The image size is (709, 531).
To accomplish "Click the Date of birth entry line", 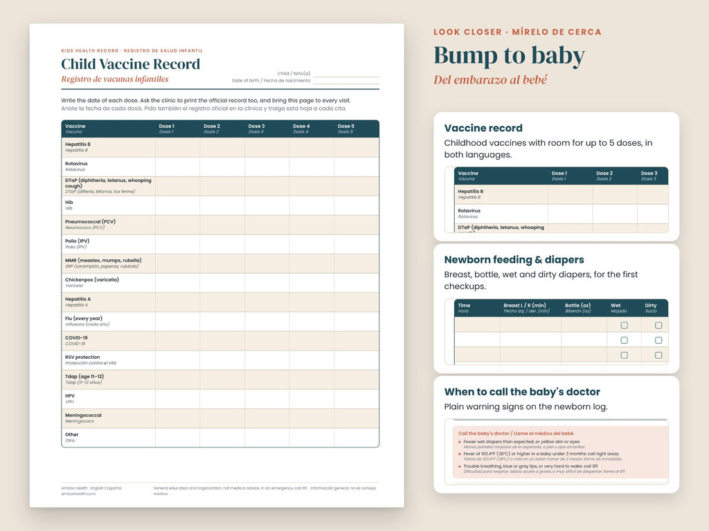I will coord(346,82).
